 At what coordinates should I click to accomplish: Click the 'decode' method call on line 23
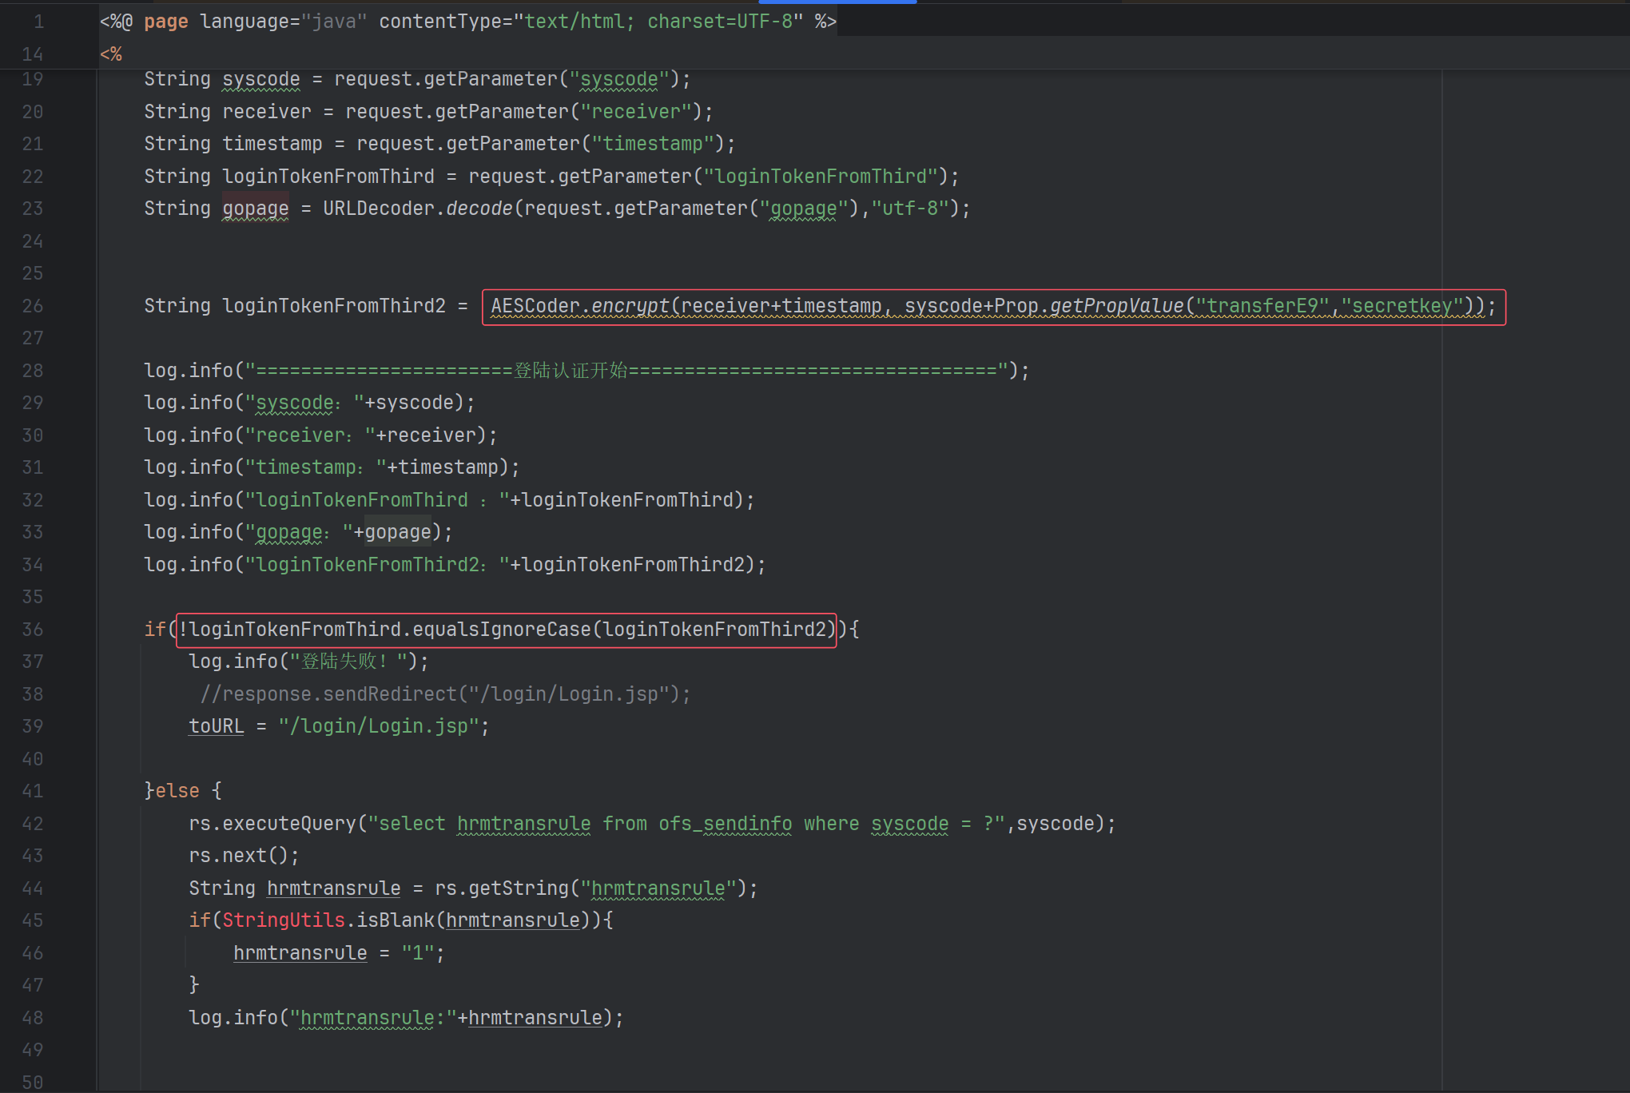479,209
